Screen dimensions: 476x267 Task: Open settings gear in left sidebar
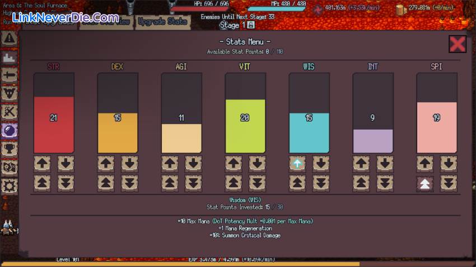tap(9, 185)
